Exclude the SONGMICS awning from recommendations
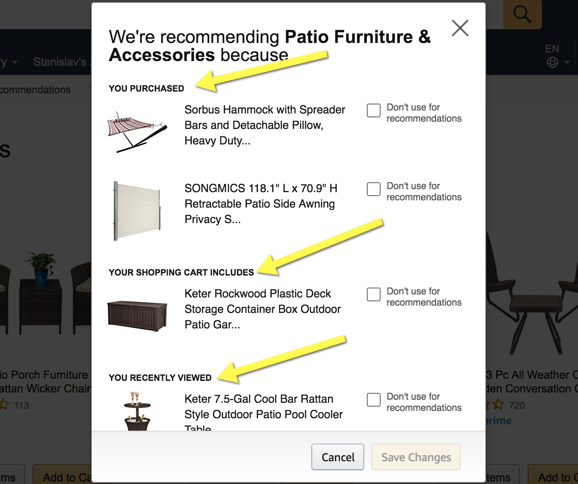This screenshot has height=484, width=578. click(373, 189)
